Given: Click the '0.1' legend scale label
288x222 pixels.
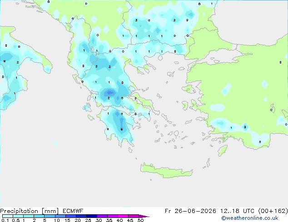Looking at the screenshot, I should pos(5,220).
